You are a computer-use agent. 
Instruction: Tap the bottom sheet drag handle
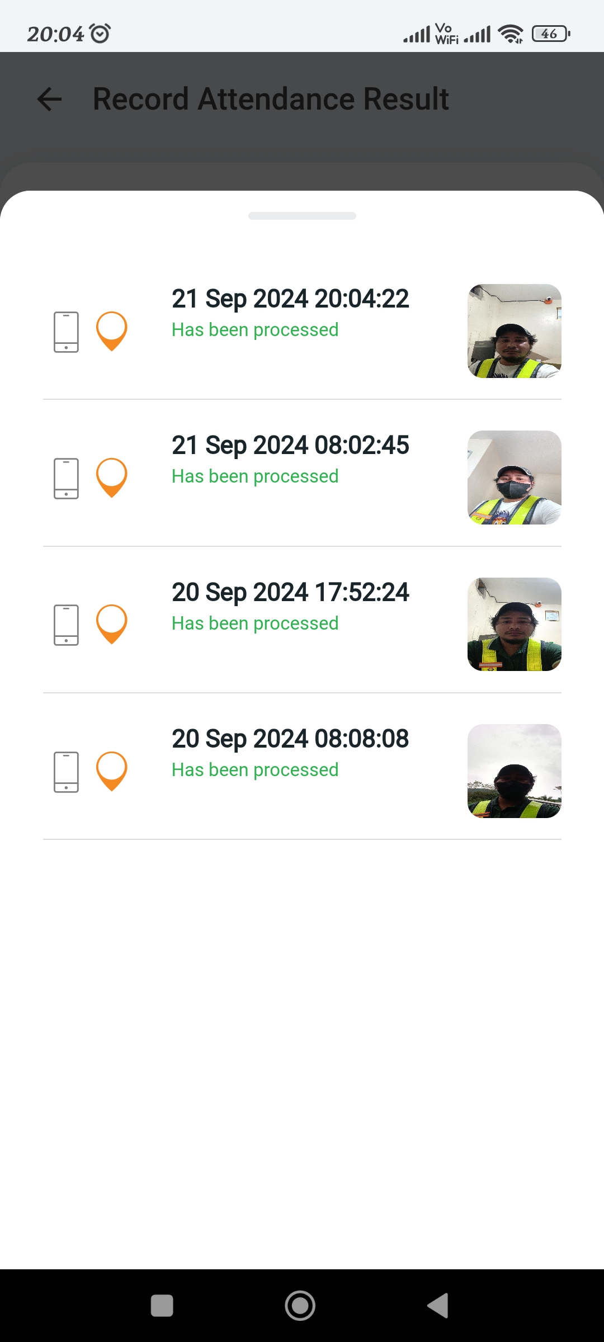pos(302,216)
